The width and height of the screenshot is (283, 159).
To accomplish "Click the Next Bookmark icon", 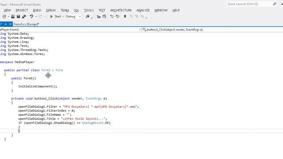I will click(136, 16).
